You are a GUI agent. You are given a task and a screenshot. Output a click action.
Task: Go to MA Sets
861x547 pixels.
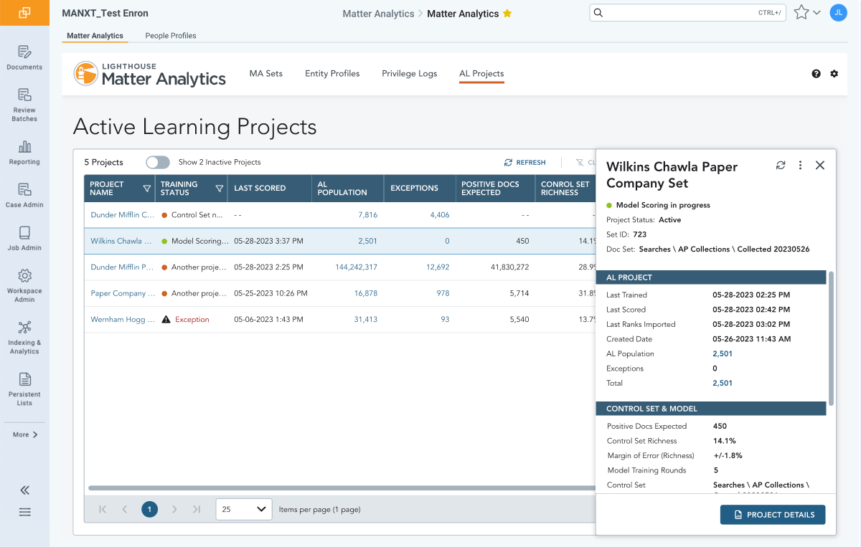pyautogui.click(x=266, y=73)
